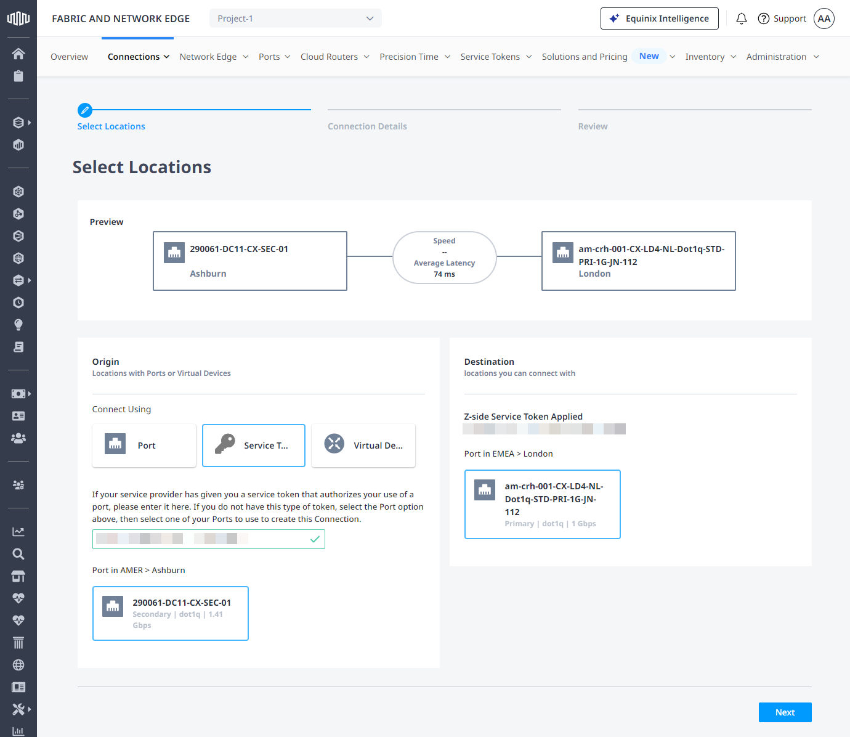Expand the Service Tokens menu
This screenshot has height=737, width=850.
tap(496, 57)
